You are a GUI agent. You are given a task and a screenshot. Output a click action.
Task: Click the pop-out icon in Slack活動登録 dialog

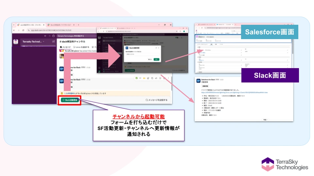(x=156, y=48)
